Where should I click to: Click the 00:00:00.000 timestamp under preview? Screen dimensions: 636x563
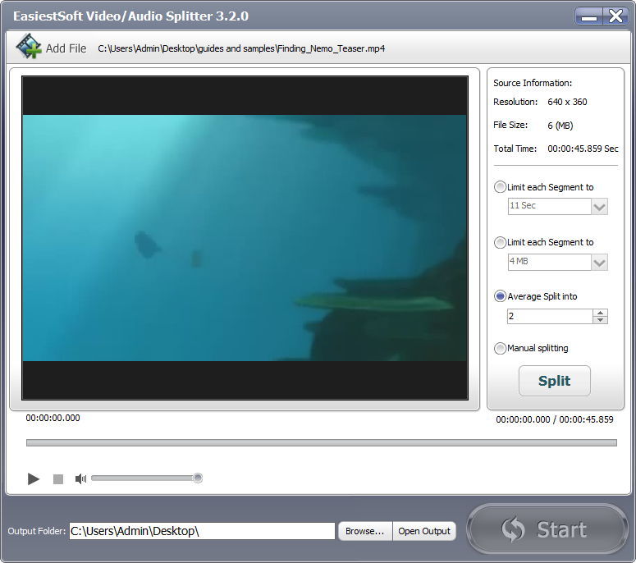click(53, 418)
